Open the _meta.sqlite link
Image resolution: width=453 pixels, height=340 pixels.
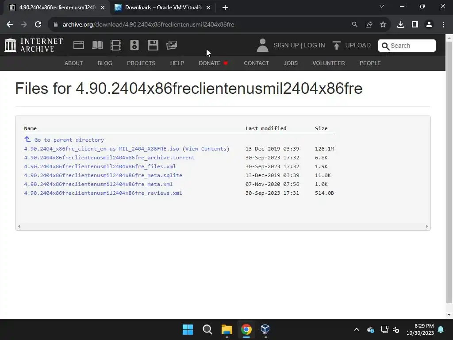(103, 175)
